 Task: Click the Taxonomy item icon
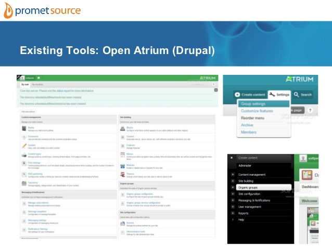coord(24,184)
